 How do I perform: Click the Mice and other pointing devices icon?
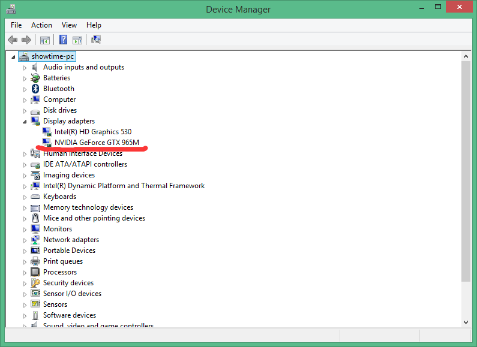point(35,218)
